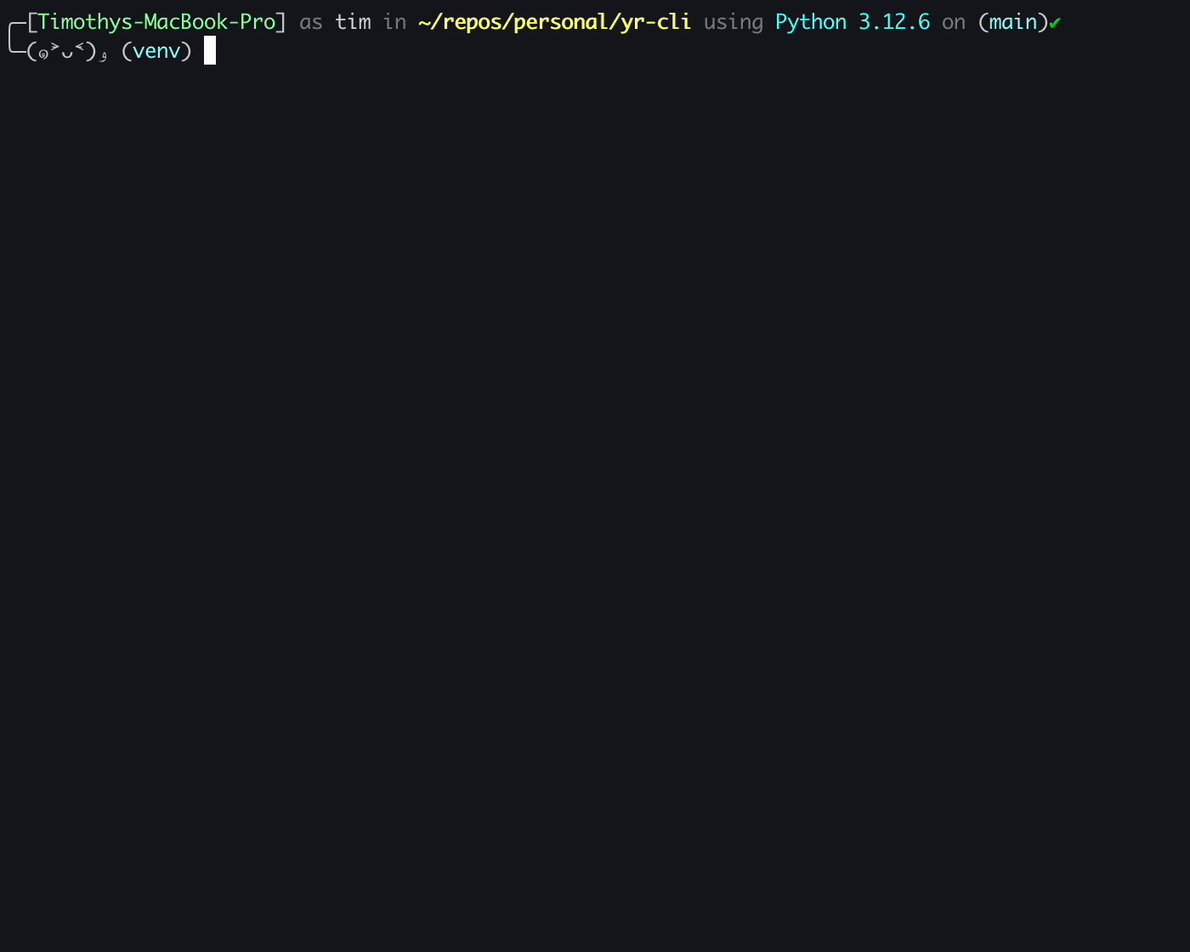
Task: Click the opening bracket before the hostname
Action: tap(32, 22)
